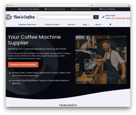Click the phone handset icon

pos(103,17)
